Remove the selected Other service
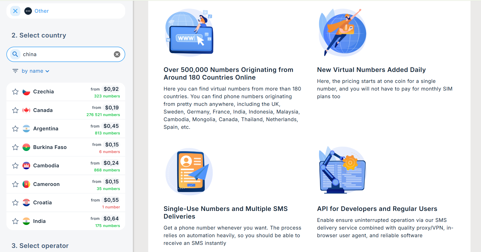The image size is (481, 252). click(15, 11)
